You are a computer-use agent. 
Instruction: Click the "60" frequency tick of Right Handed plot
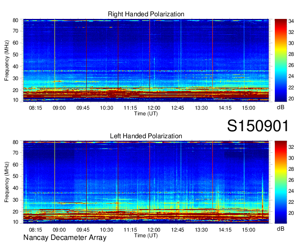click(15, 43)
